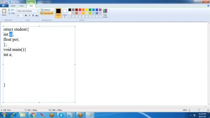Pick the green color swatch
210x118 pixels.
90,10
